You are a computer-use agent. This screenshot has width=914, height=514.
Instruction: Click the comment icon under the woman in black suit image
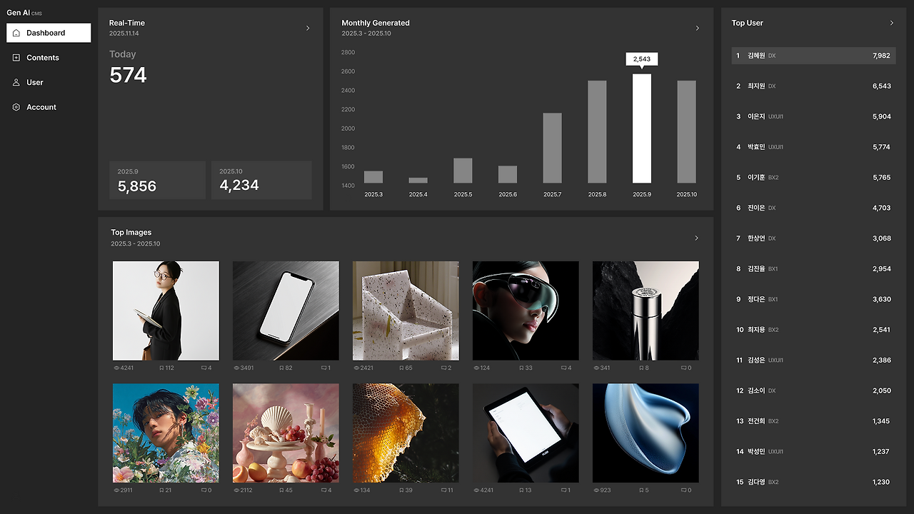click(x=204, y=368)
